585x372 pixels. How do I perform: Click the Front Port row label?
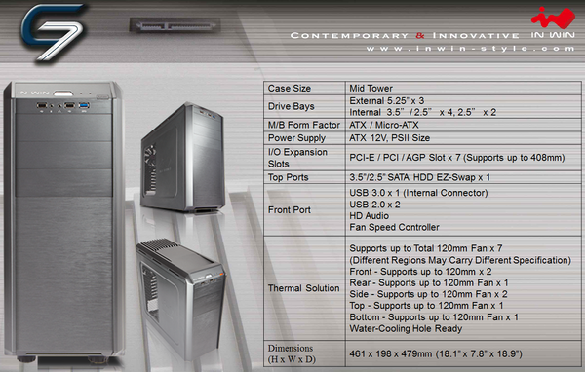coord(290,209)
